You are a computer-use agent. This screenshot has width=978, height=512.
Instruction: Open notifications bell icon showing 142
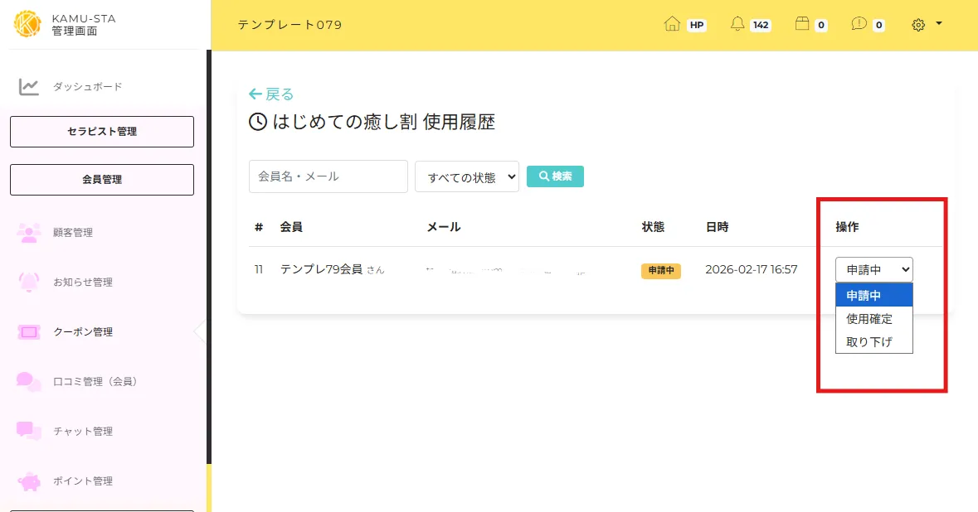tap(737, 25)
